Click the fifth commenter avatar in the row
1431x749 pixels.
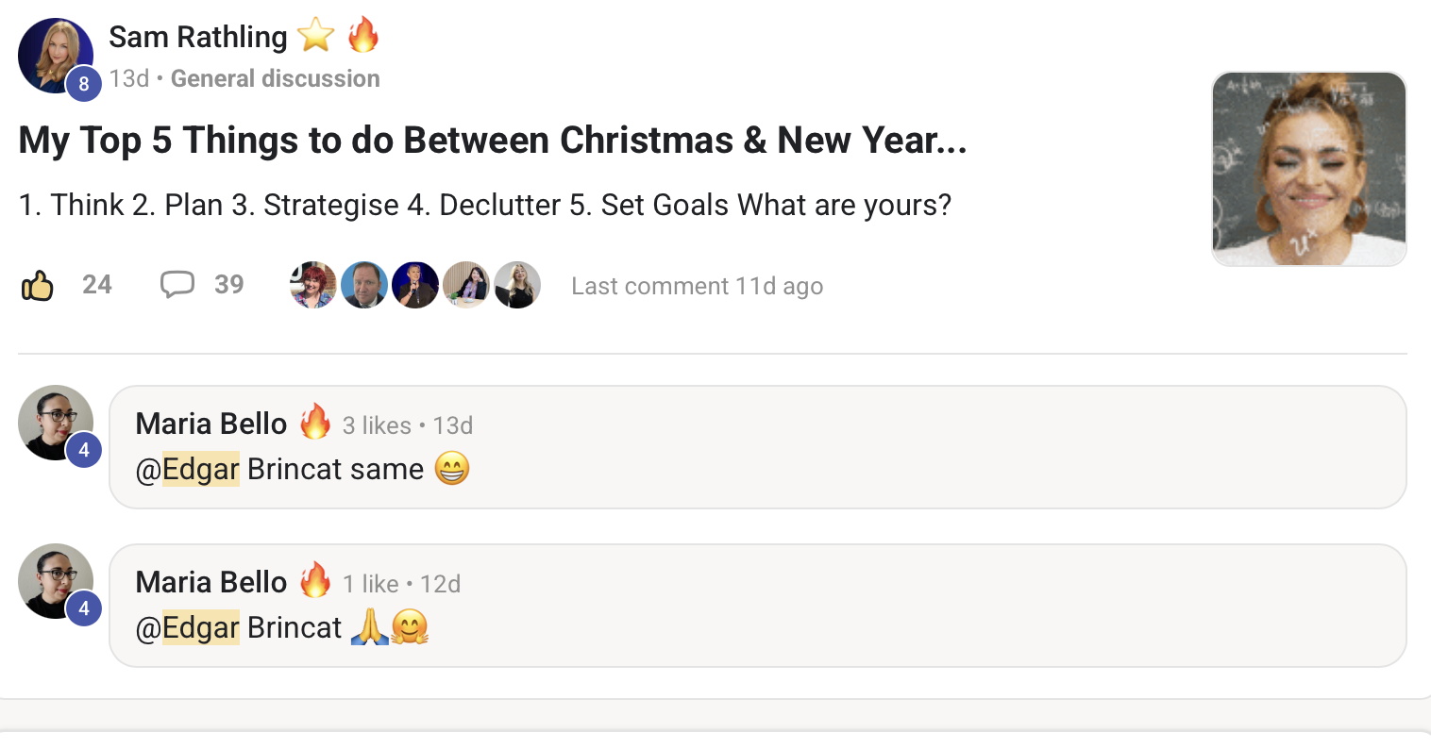[x=517, y=285]
